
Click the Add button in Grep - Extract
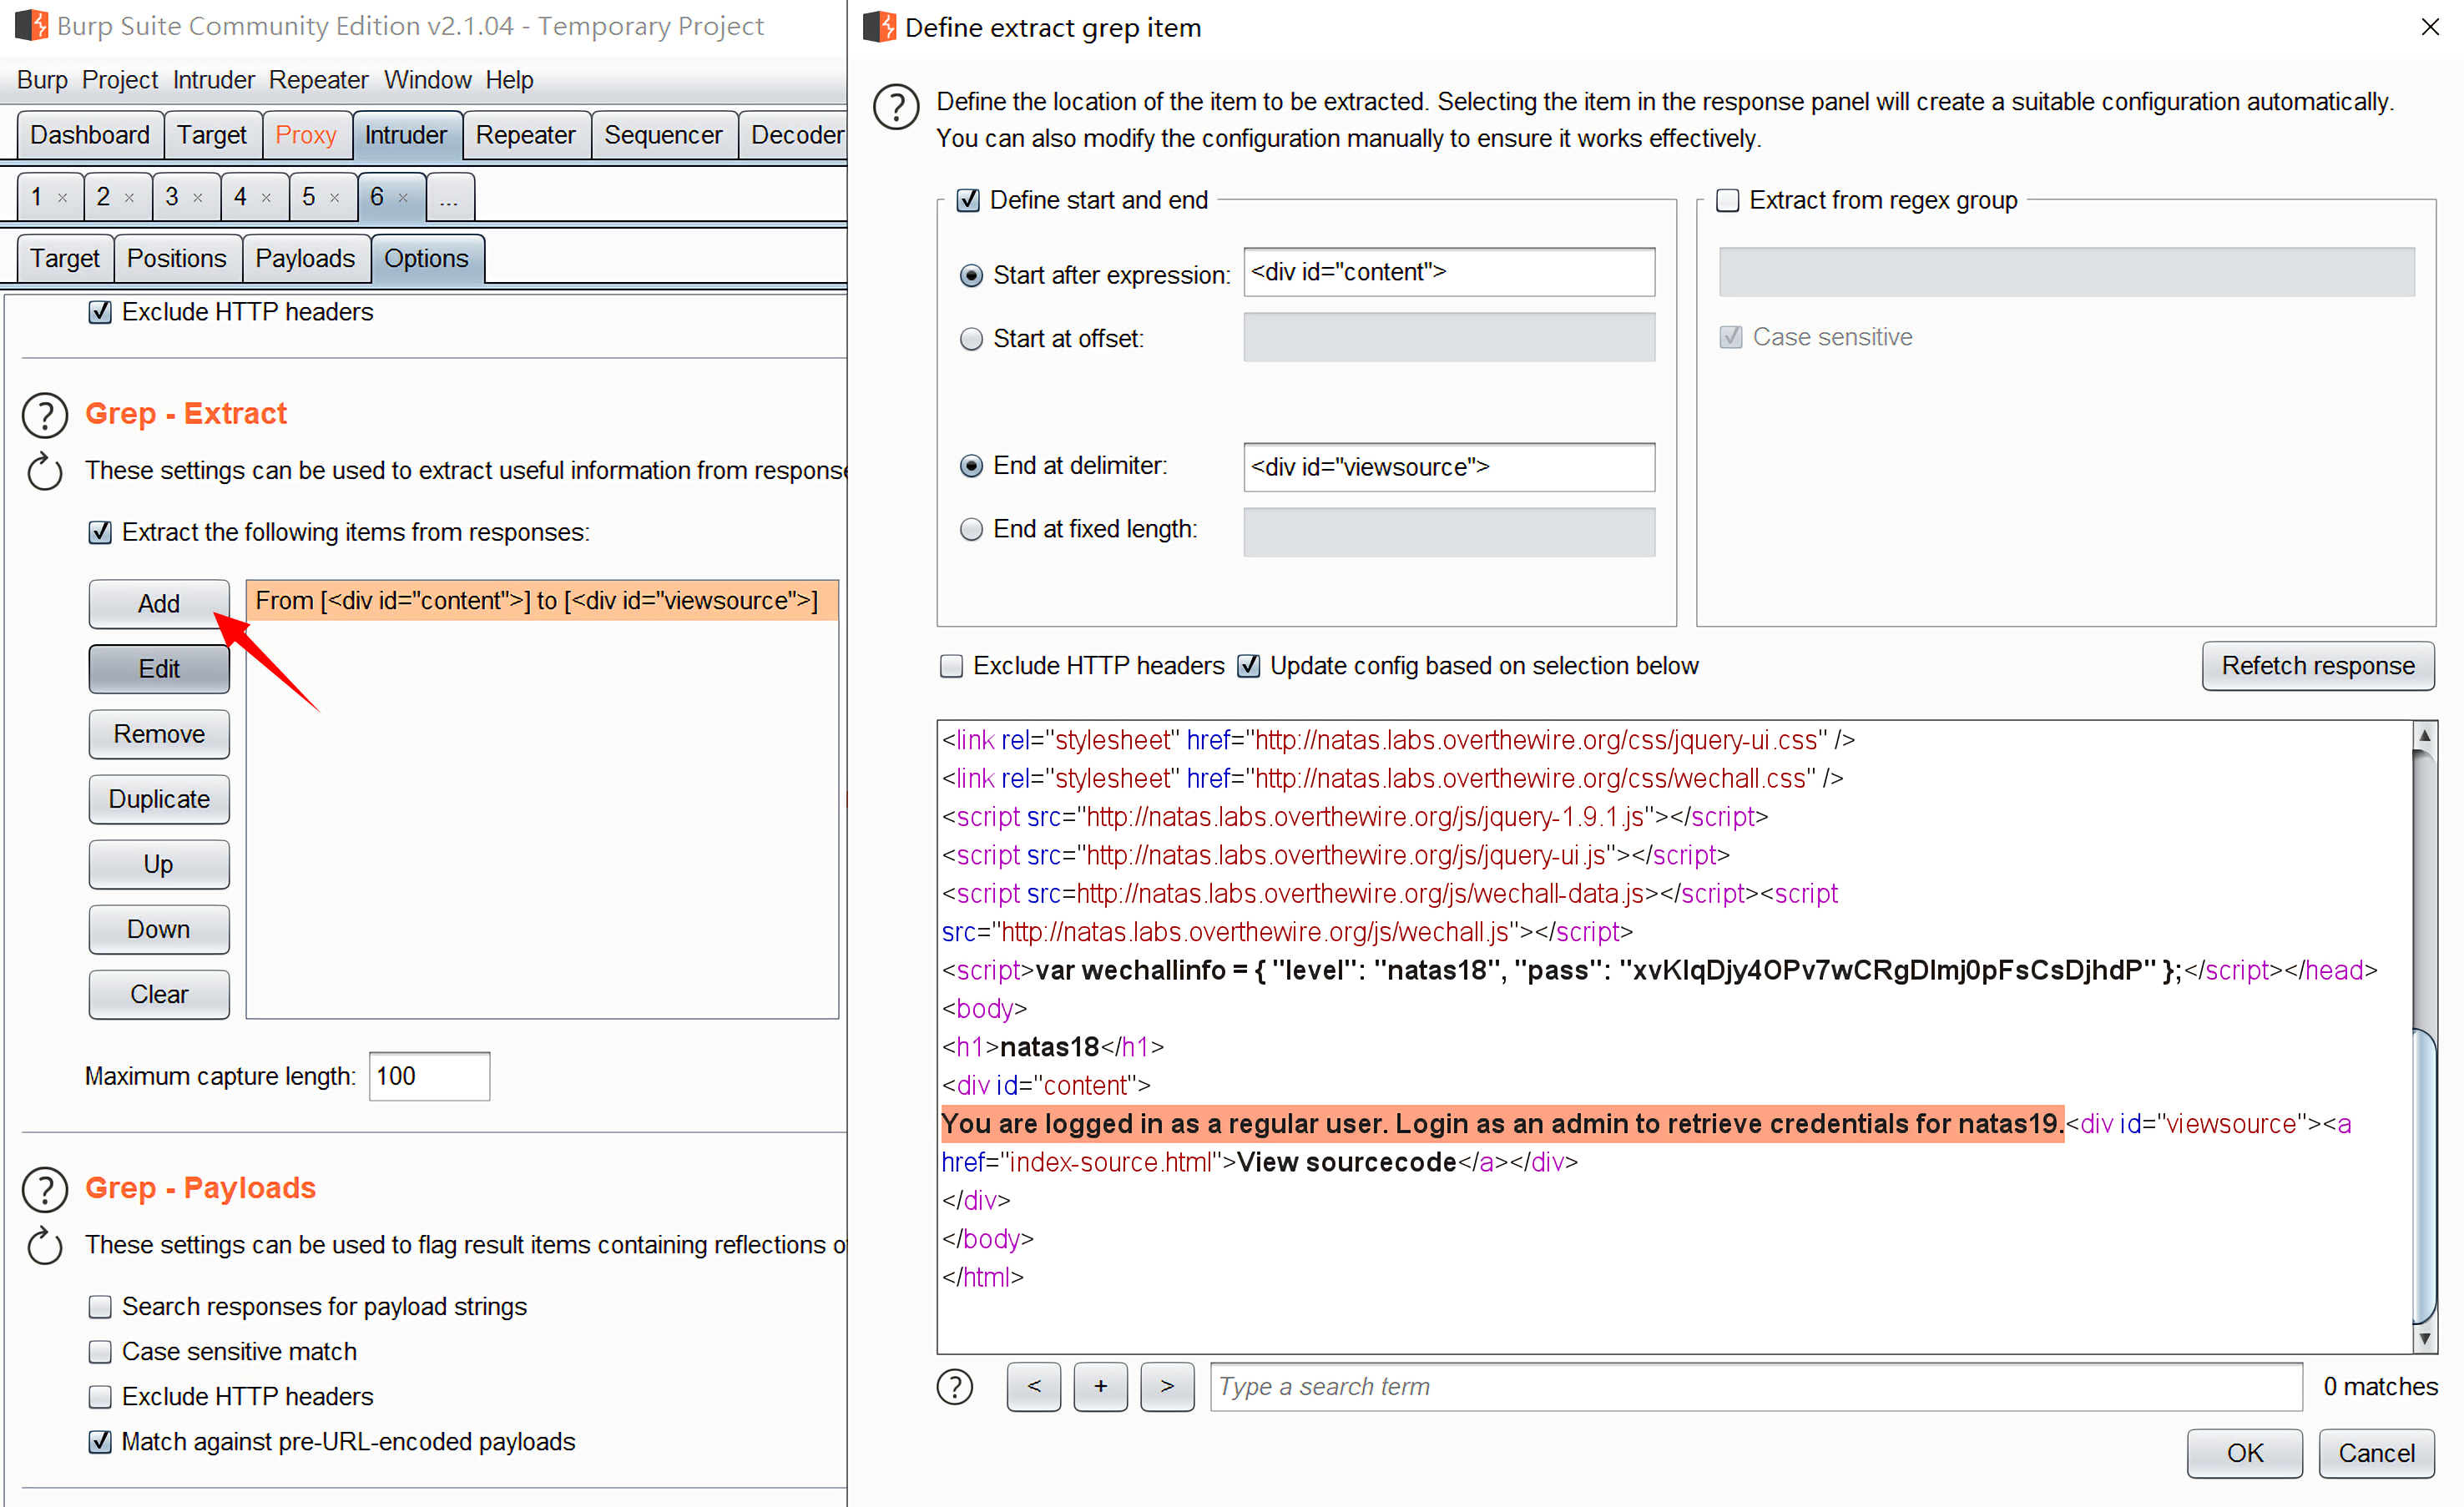coord(159,604)
